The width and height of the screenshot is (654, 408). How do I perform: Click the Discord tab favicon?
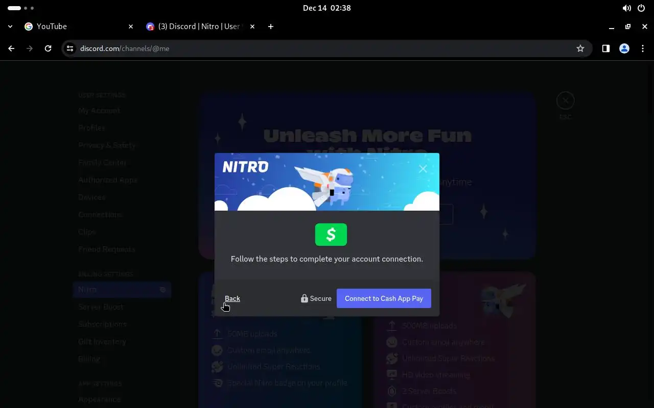tap(150, 27)
